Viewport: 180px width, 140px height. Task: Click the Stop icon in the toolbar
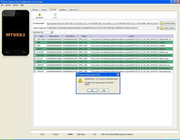click(55, 15)
